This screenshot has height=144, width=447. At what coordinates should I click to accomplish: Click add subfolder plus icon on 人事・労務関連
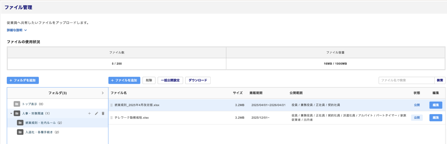(90, 113)
